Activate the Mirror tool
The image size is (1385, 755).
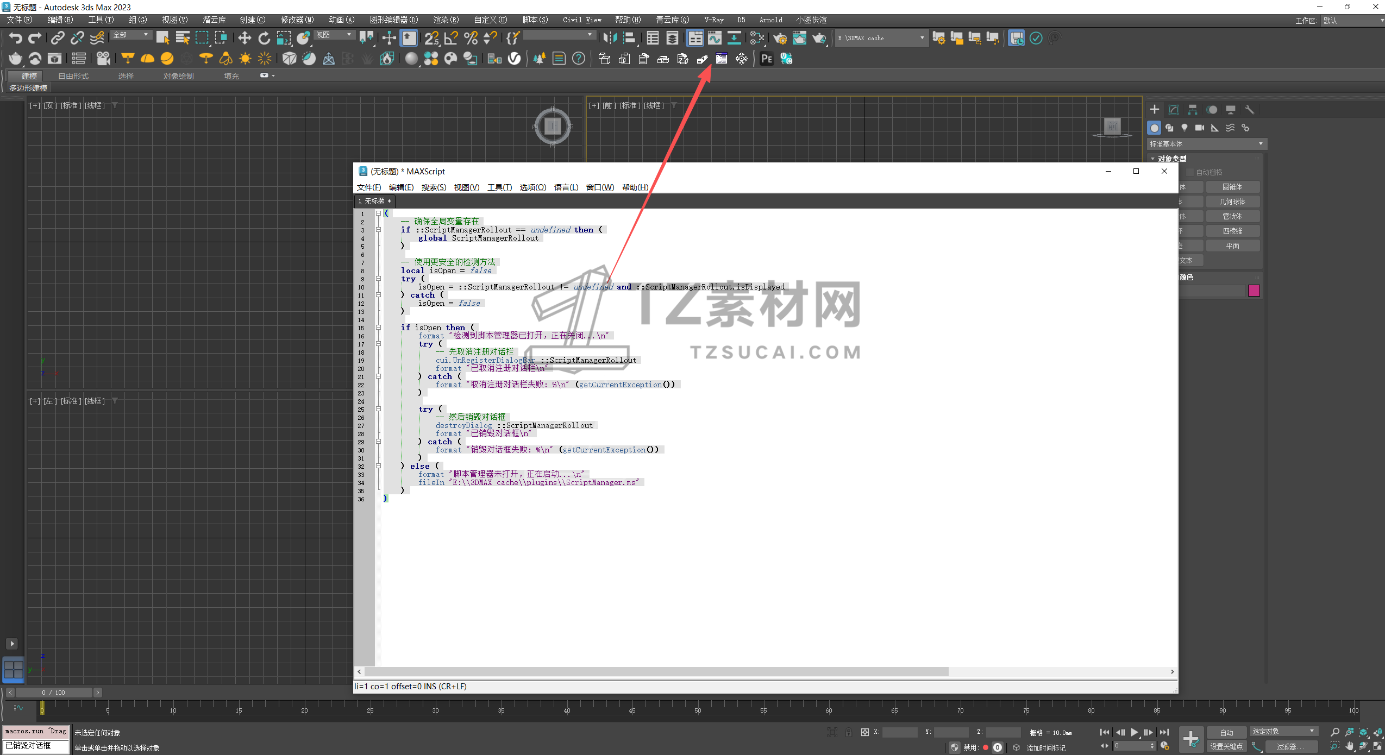click(610, 38)
